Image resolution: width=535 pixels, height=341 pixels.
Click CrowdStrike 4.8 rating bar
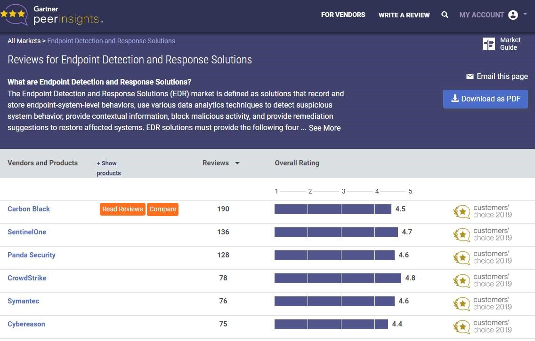coord(338,278)
